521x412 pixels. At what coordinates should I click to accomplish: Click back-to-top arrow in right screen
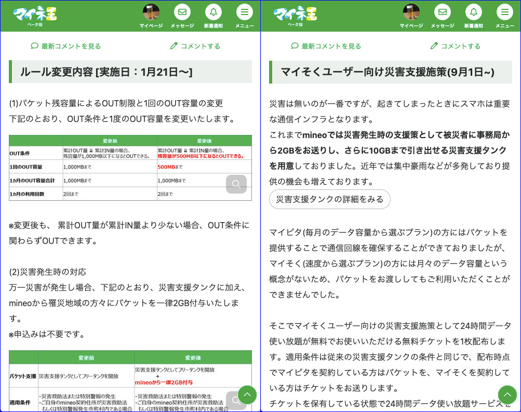(507, 395)
